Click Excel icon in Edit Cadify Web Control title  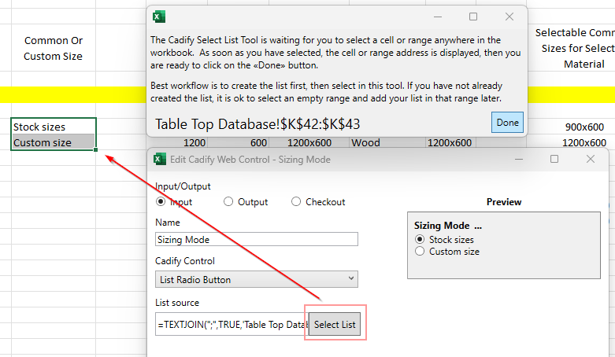160,159
